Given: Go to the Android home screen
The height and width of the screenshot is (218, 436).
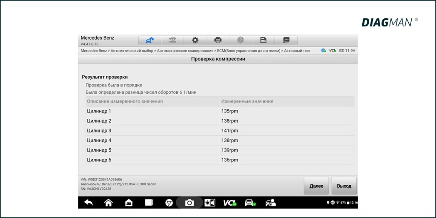Looking at the screenshot, I should [x=109, y=203].
